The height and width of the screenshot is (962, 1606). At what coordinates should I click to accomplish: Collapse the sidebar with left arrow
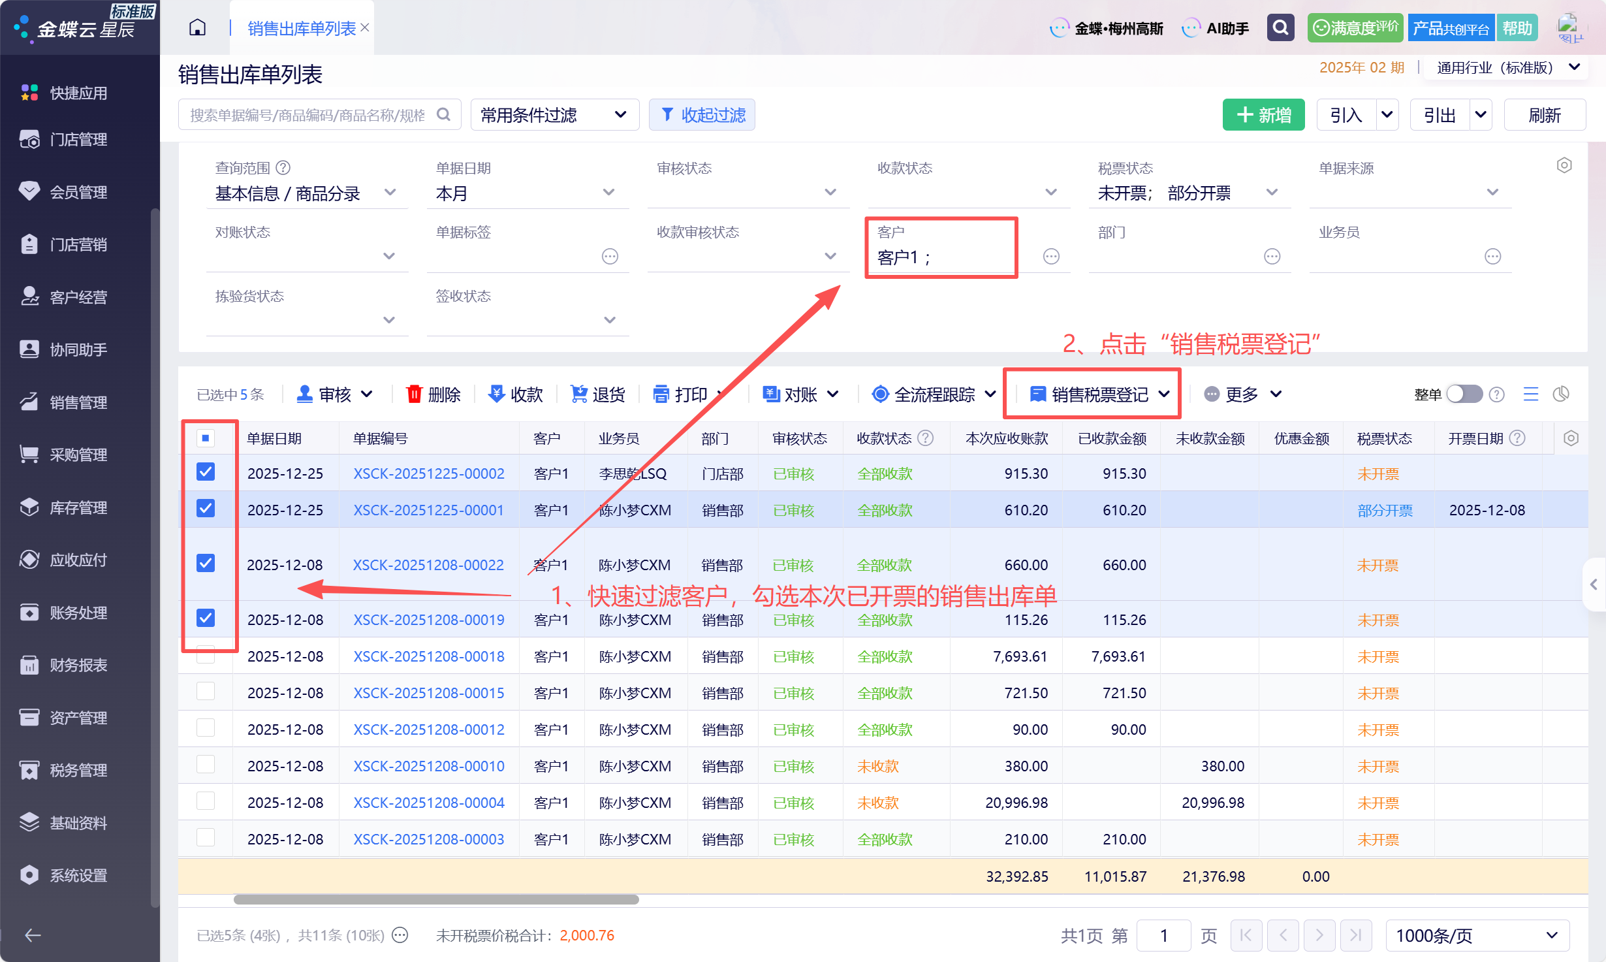tap(33, 935)
